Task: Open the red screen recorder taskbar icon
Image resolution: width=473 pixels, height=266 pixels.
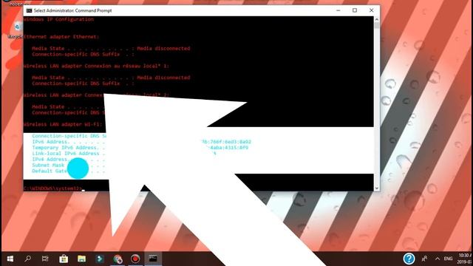Action: [x=135, y=259]
